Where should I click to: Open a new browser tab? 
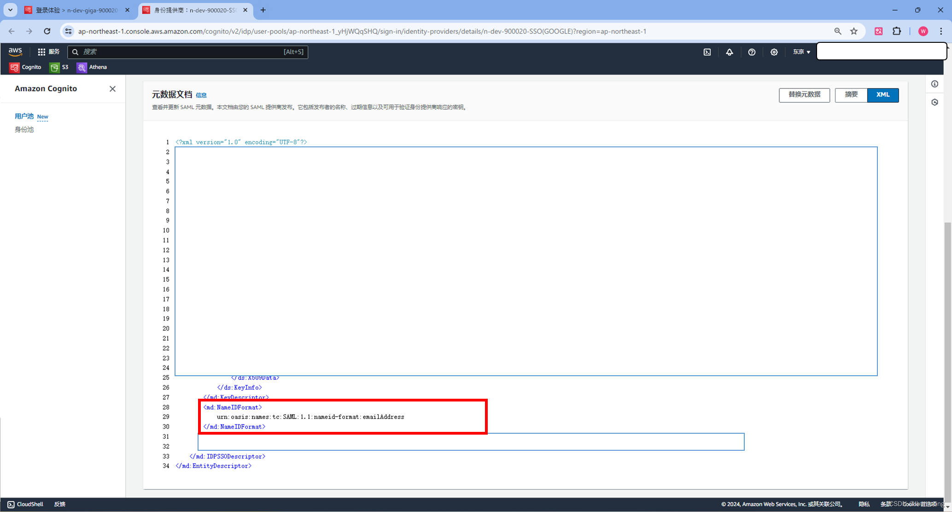coord(263,10)
